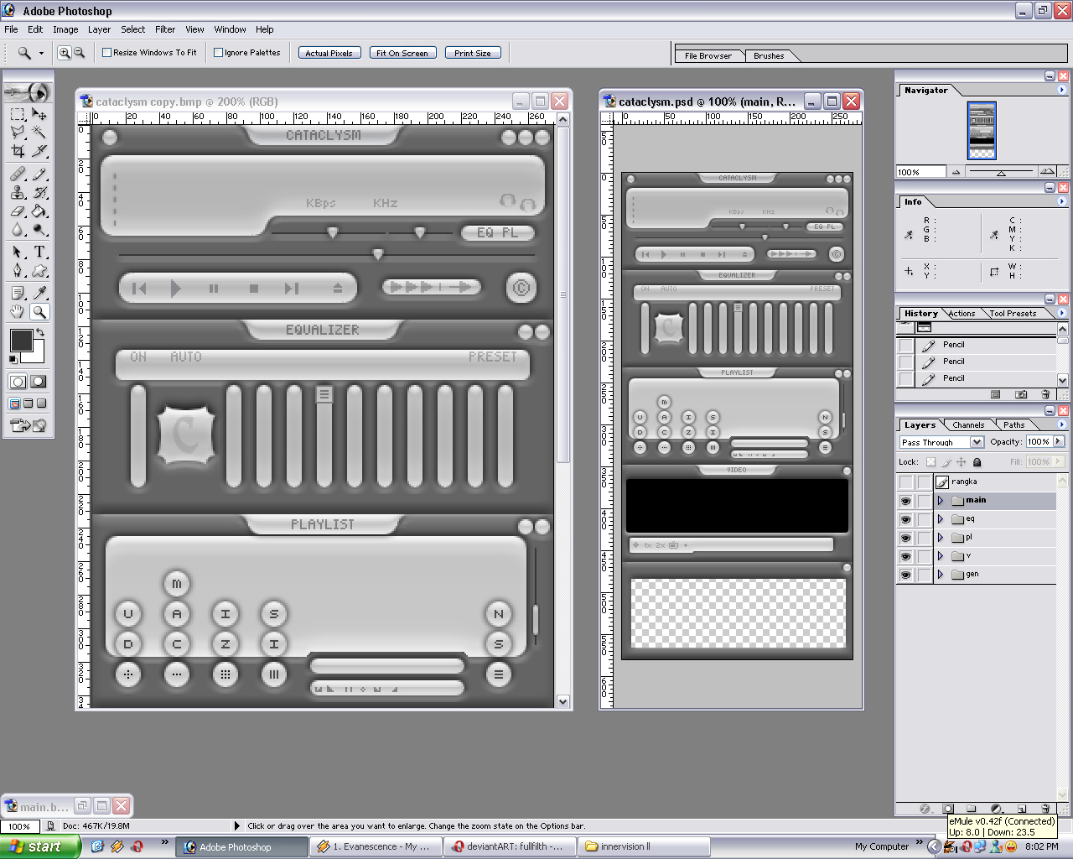Open the Opacity slider arrow
Screen dimensions: 1073x859
[x=1059, y=441]
